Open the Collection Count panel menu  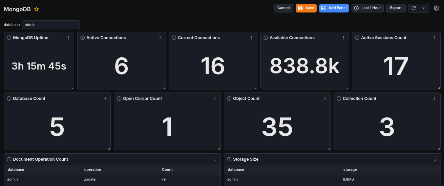435,99
